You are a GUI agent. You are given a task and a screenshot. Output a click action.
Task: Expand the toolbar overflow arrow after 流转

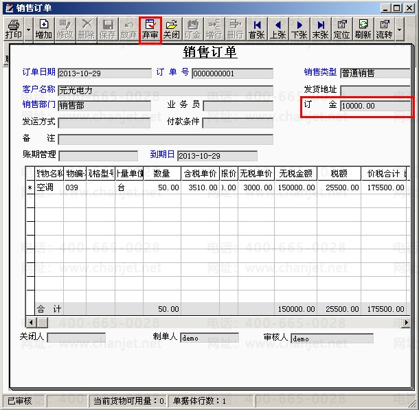tap(400, 29)
